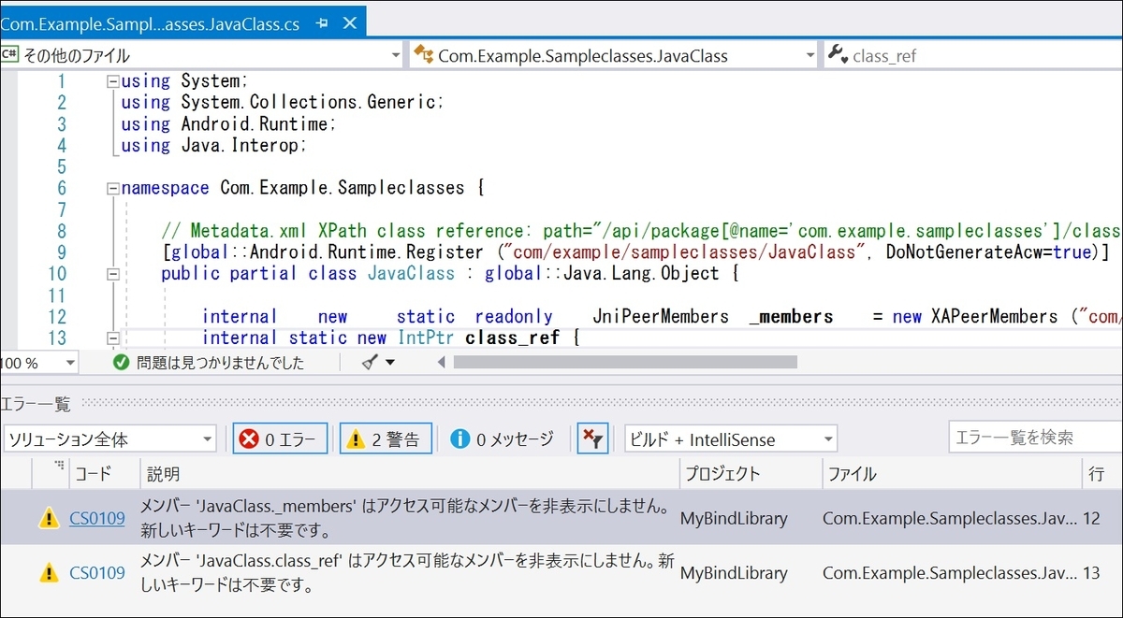Sort by the '行' column header
1123x618 pixels.
(1101, 474)
